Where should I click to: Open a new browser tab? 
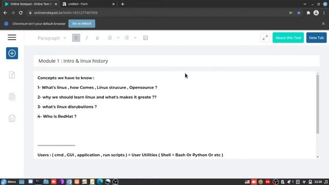122,4
